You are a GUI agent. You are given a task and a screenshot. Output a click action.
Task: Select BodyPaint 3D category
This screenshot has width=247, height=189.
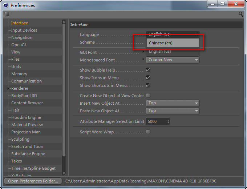pyautogui.click(x=24, y=96)
